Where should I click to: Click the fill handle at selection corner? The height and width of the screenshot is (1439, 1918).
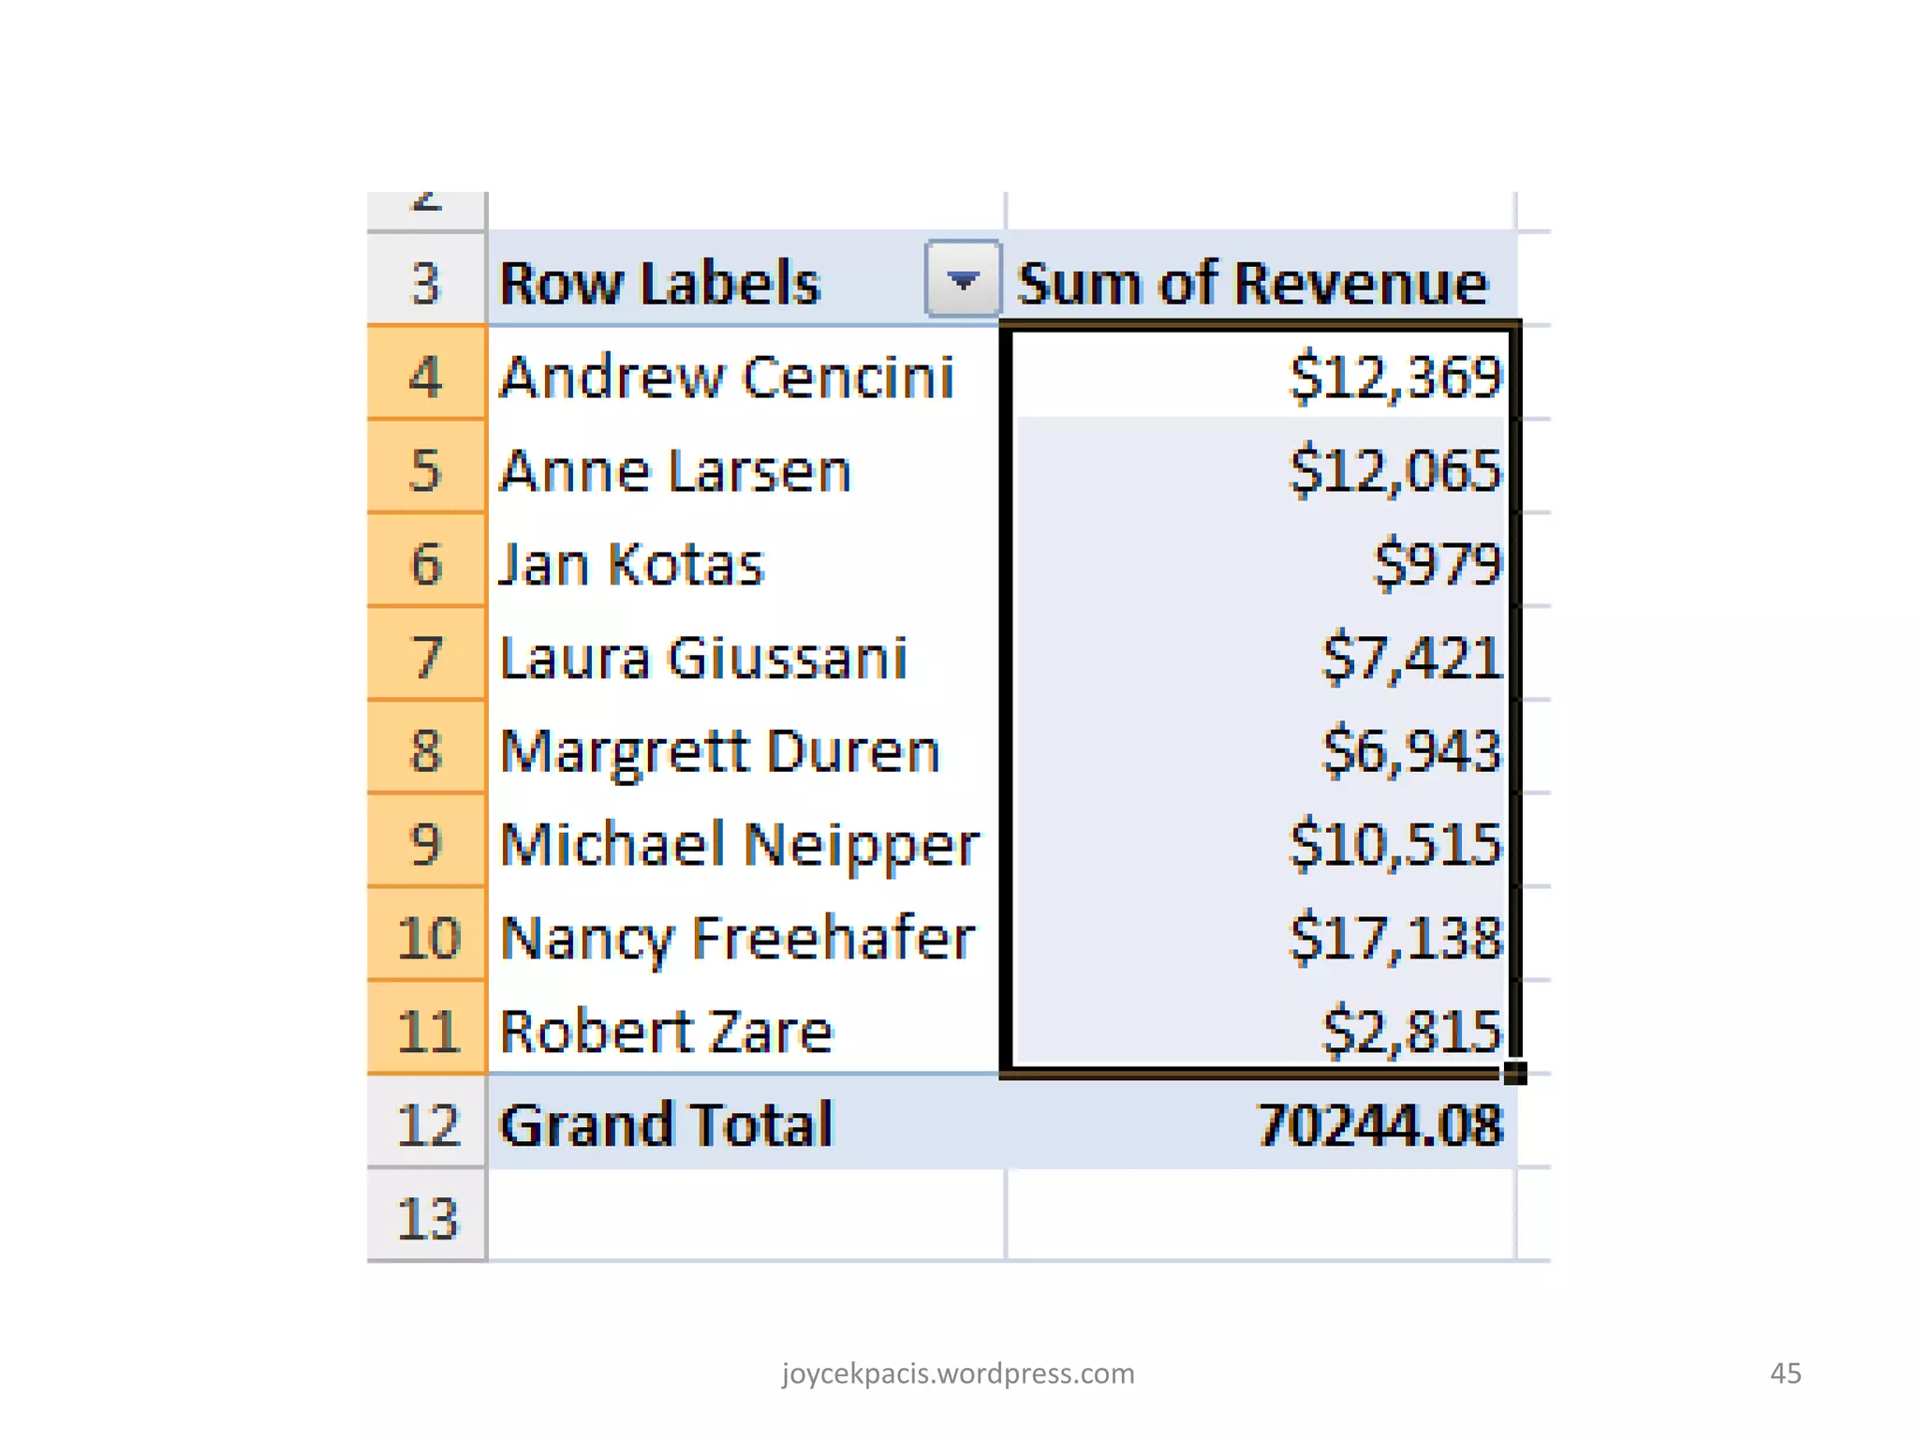[x=1515, y=1073]
